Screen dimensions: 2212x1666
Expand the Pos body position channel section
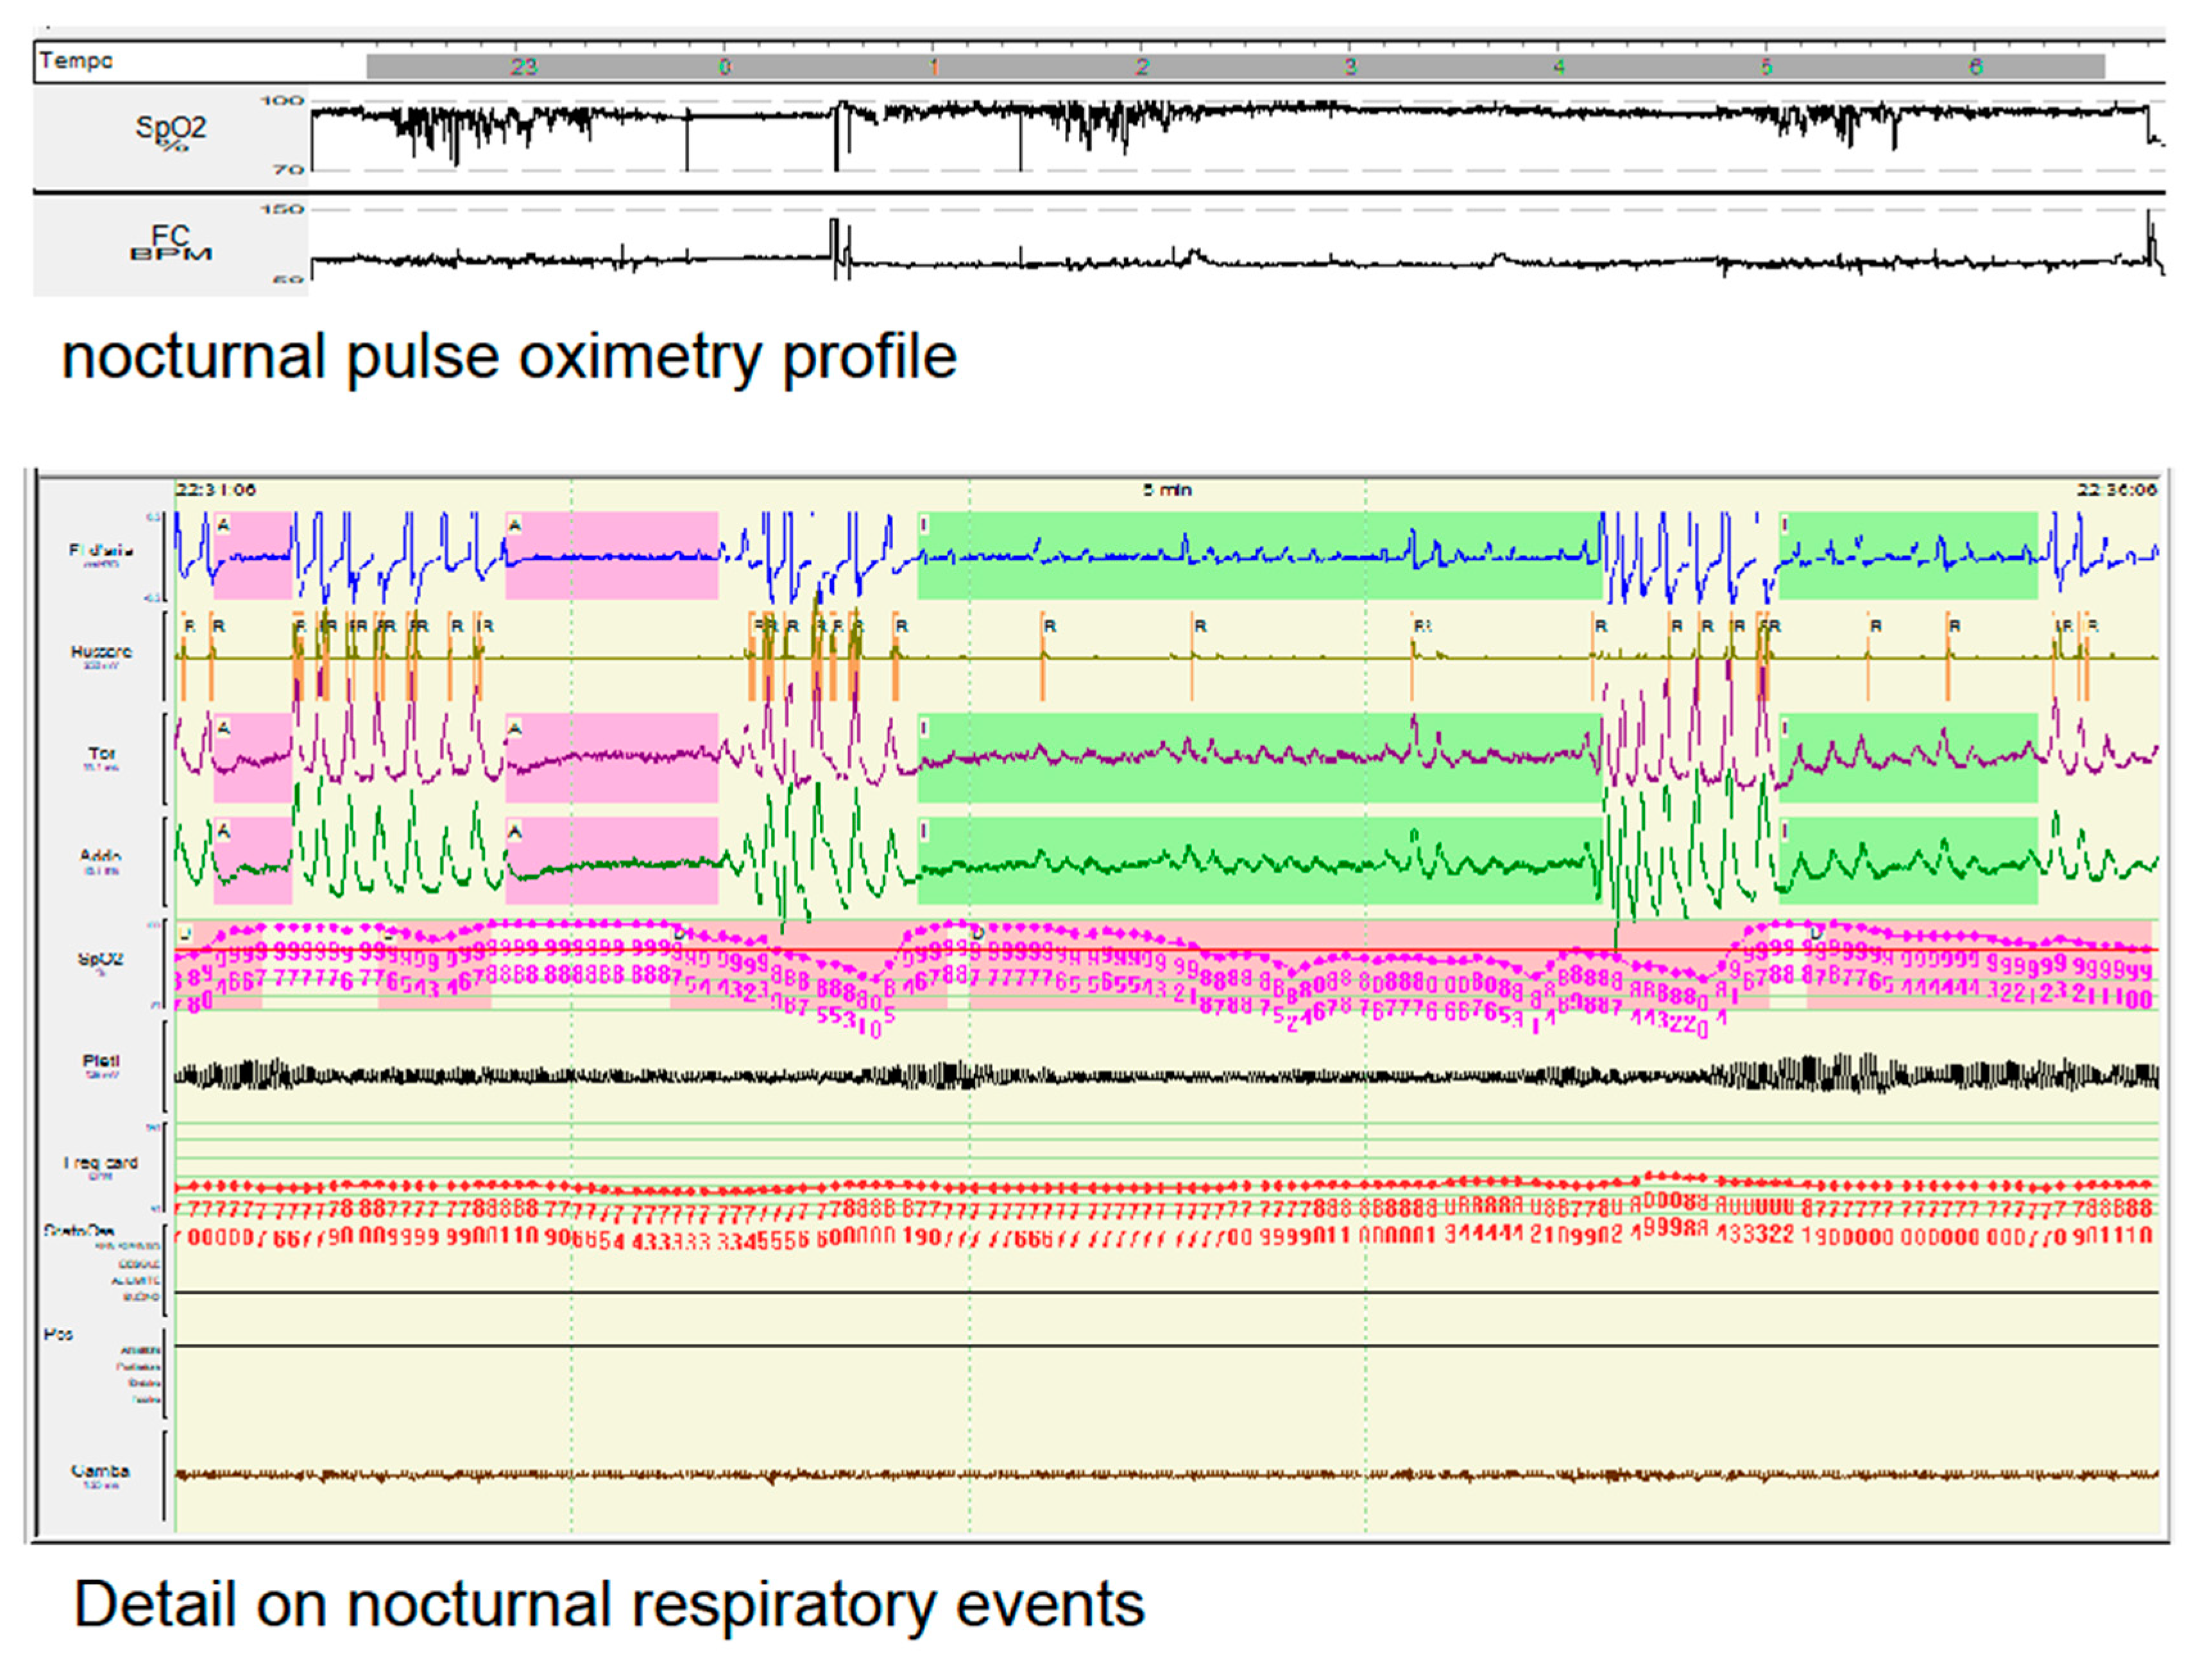click(60, 1334)
